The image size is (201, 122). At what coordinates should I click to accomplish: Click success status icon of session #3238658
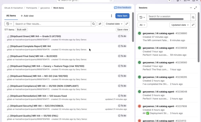coord(139,48)
